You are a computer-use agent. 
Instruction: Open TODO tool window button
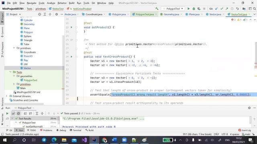coord(31,130)
